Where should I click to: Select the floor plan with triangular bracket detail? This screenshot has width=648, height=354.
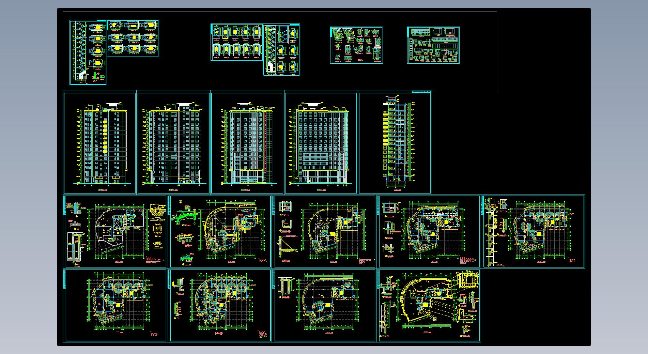click(325, 231)
